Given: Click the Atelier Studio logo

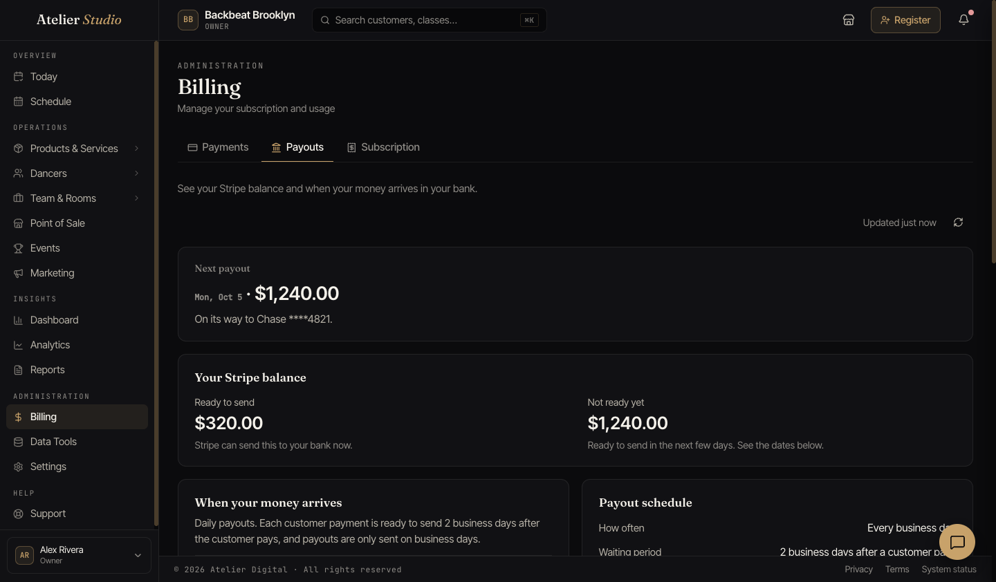Looking at the screenshot, I should click(x=79, y=19).
